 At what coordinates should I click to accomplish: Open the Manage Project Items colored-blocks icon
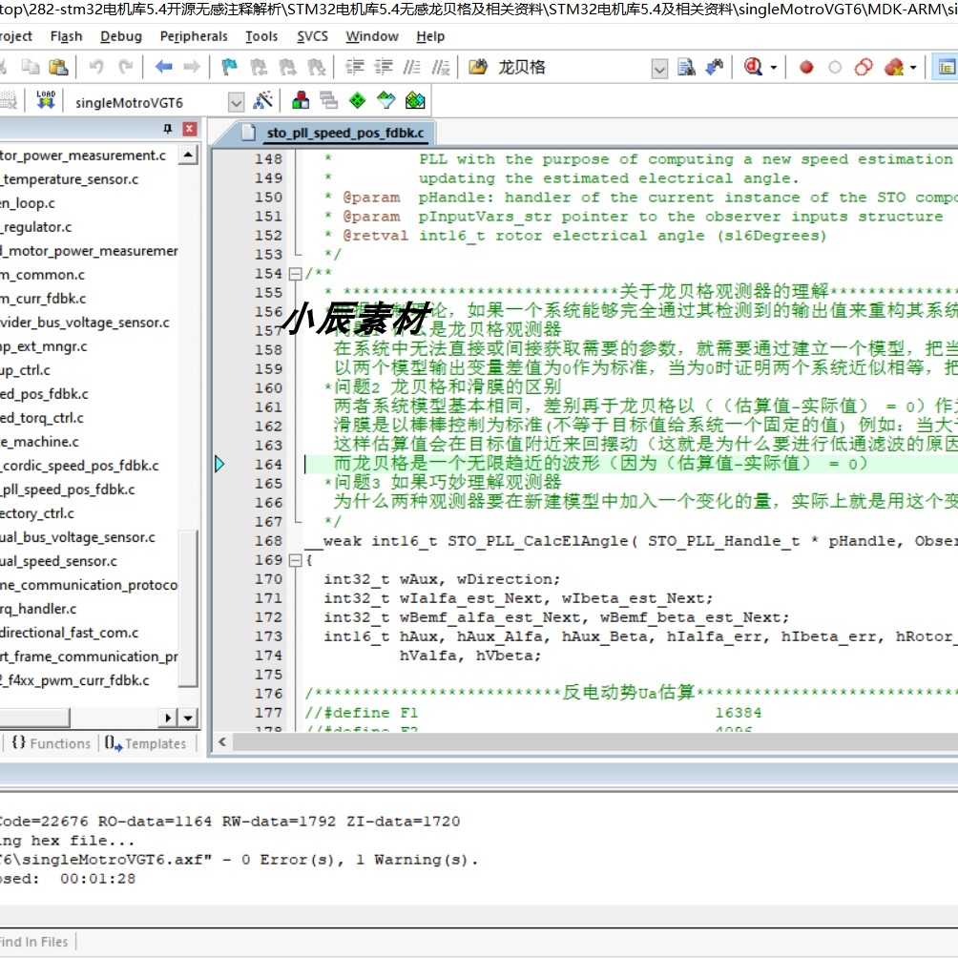point(301,101)
